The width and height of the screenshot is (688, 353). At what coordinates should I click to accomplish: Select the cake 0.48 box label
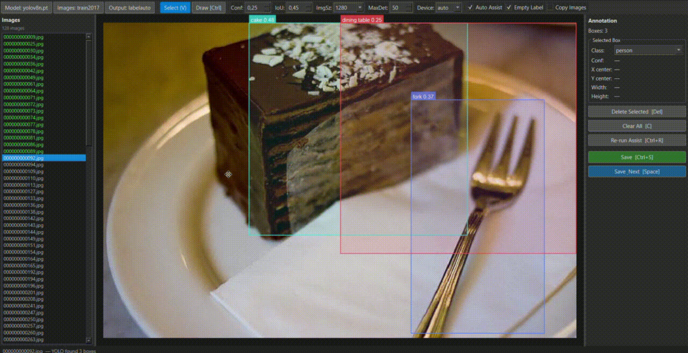[x=263, y=20]
